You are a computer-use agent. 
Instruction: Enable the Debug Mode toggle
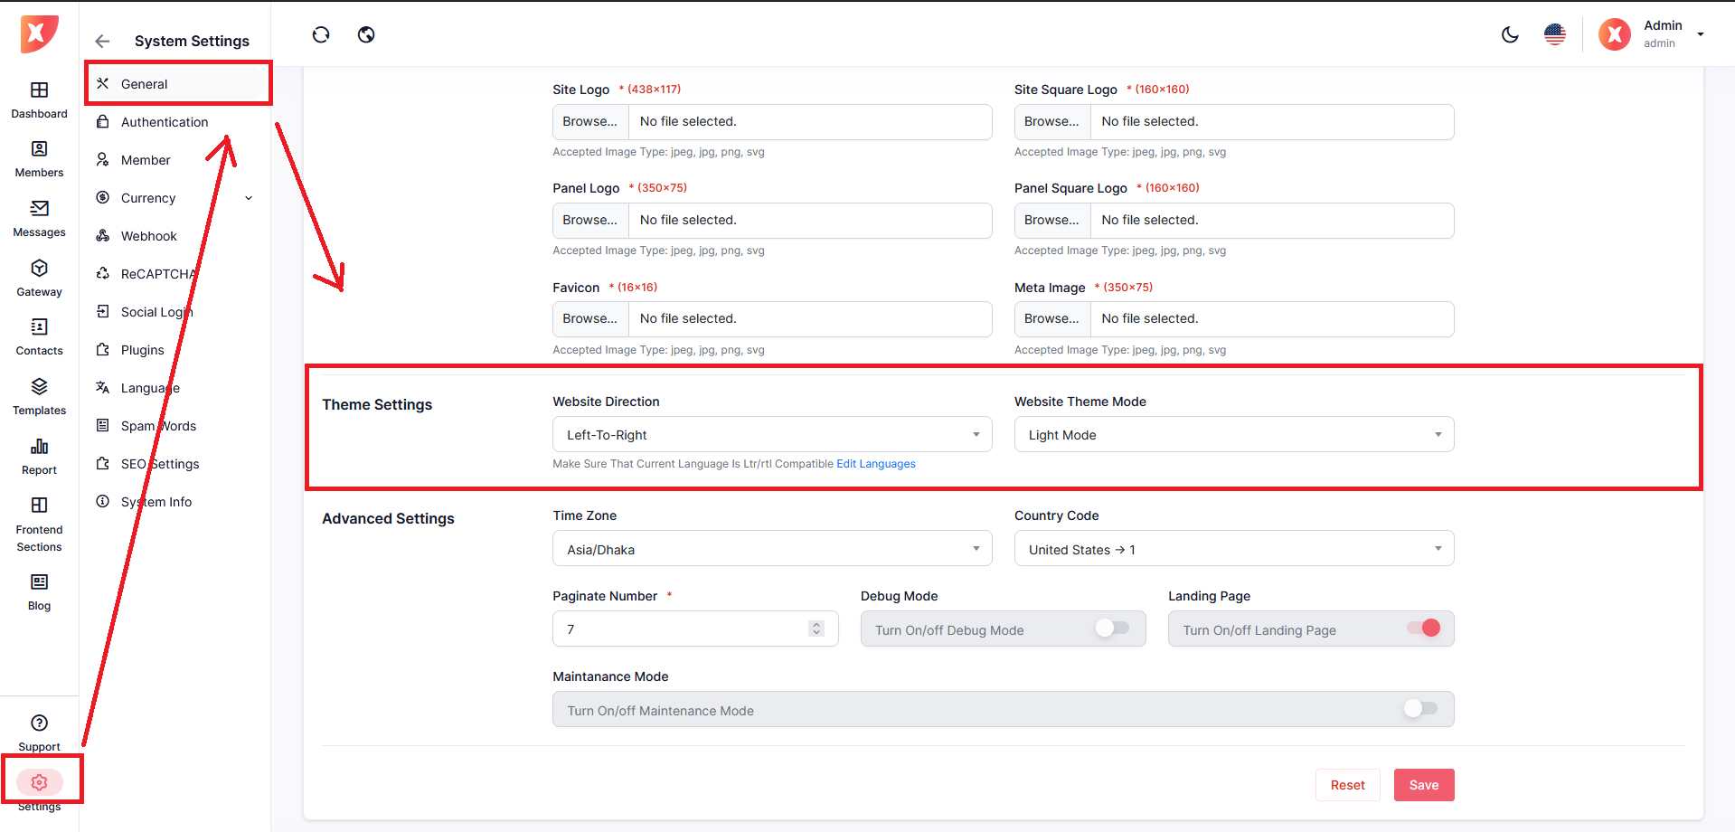click(x=1112, y=629)
